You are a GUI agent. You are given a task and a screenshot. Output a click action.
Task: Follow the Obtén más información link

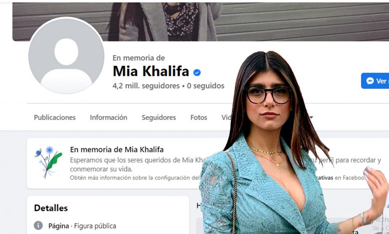[135, 178]
